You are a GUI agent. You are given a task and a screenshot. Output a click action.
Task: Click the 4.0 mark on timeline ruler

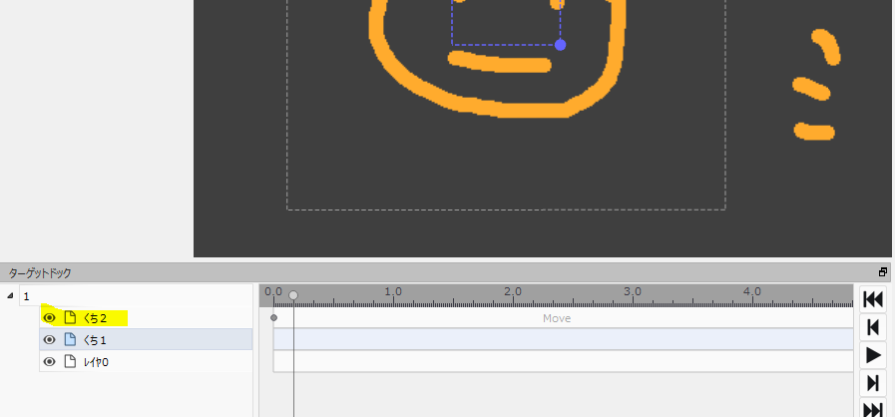click(x=752, y=291)
